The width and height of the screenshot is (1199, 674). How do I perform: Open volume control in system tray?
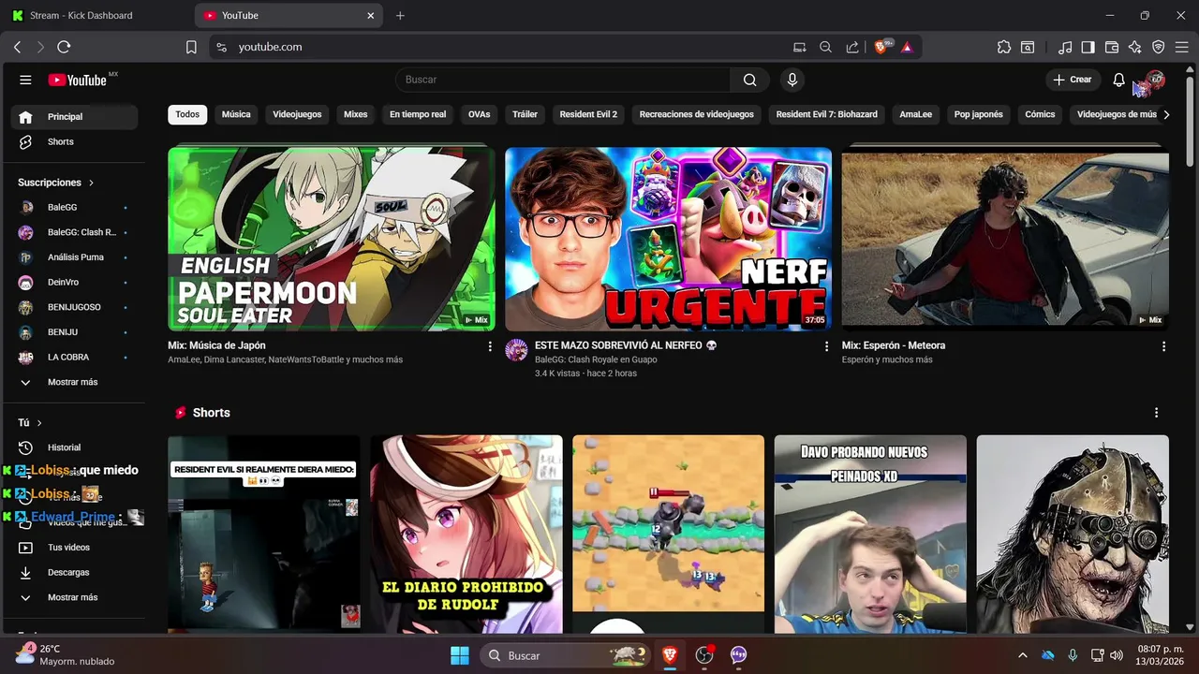click(x=1117, y=655)
